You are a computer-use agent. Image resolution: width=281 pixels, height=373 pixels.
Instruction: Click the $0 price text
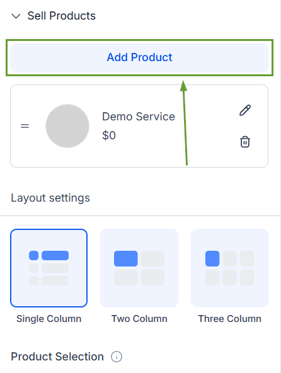coord(109,135)
